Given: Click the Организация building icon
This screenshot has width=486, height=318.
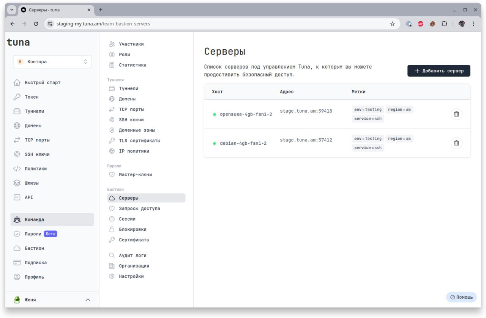Looking at the screenshot, I should [112, 266].
